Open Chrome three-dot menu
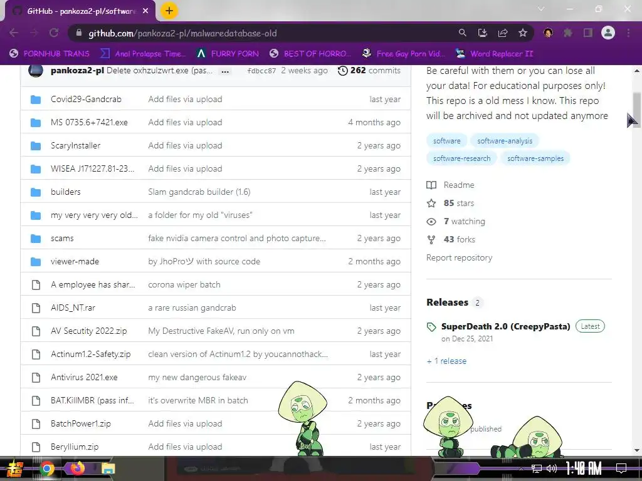 pos(628,33)
